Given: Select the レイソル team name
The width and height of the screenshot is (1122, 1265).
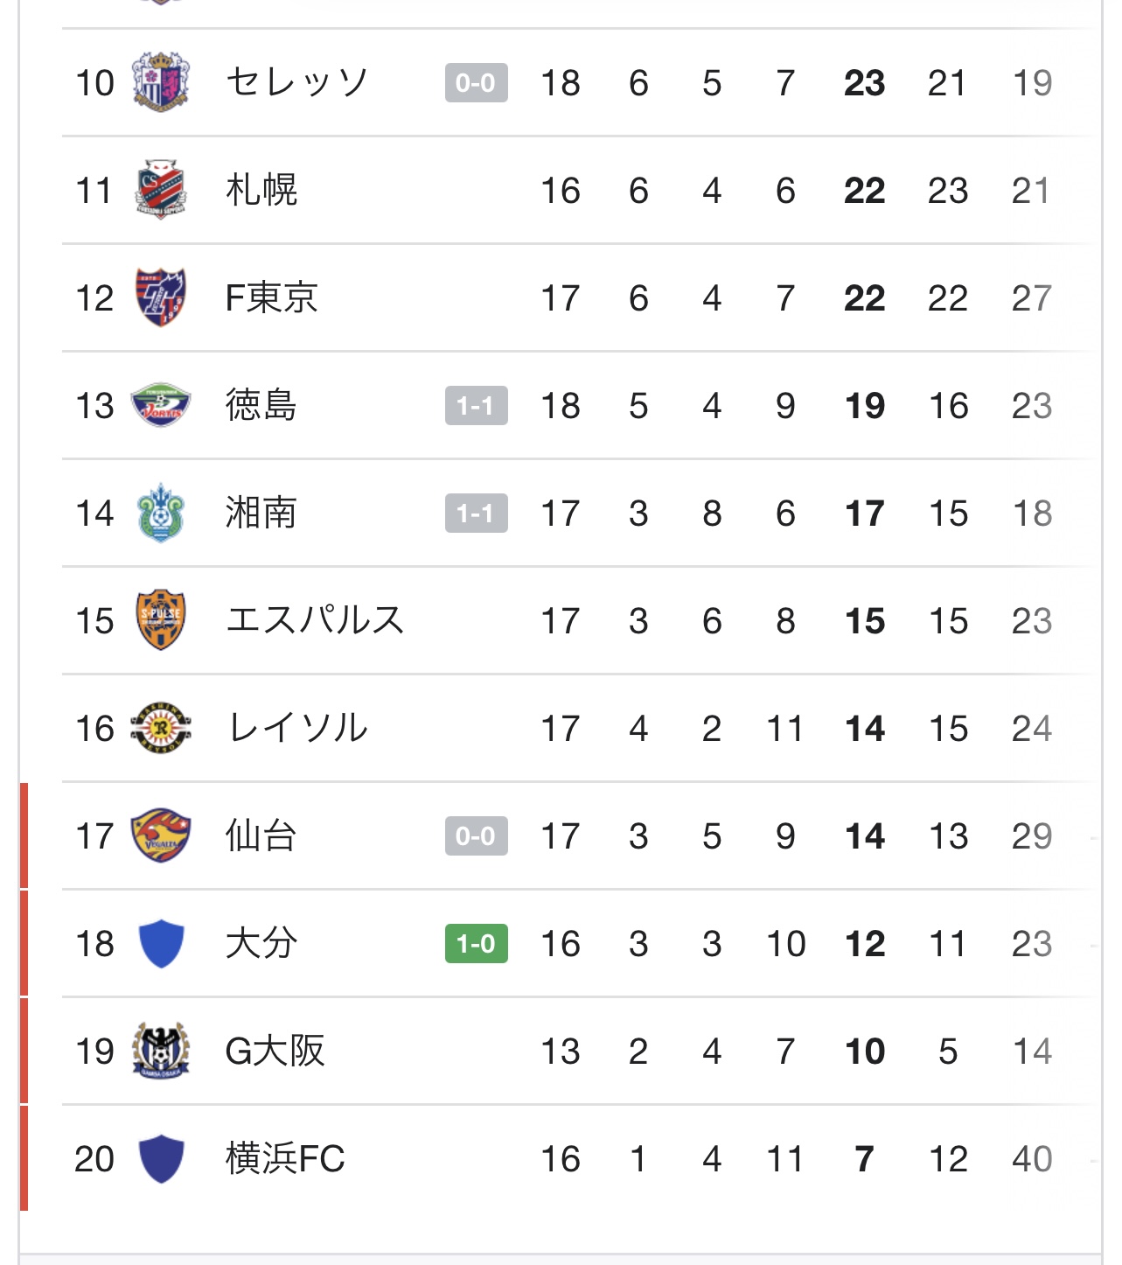Looking at the screenshot, I should [x=296, y=728].
